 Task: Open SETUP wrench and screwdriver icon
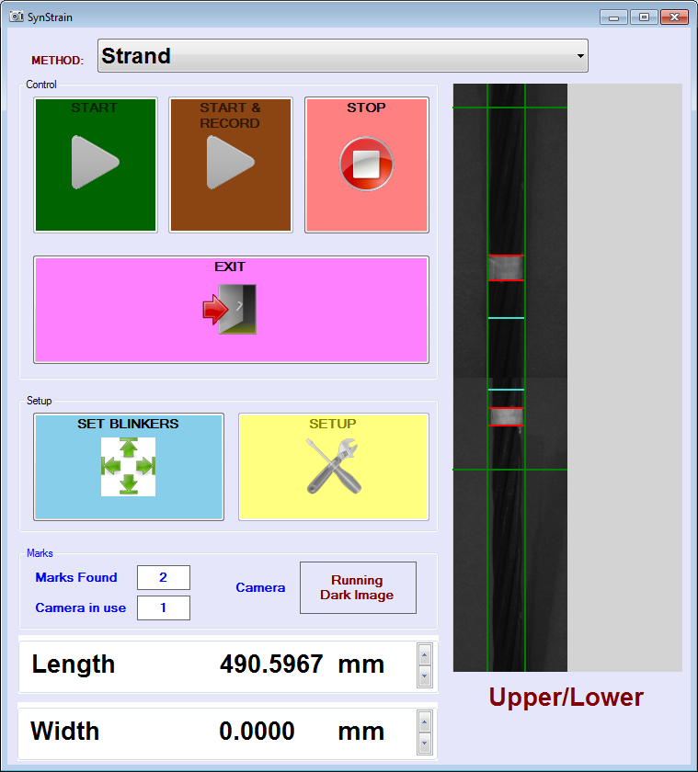pos(333,467)
